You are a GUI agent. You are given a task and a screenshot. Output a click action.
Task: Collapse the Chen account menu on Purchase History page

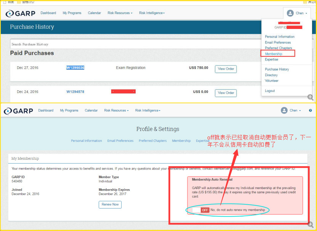tap(297, 13)
